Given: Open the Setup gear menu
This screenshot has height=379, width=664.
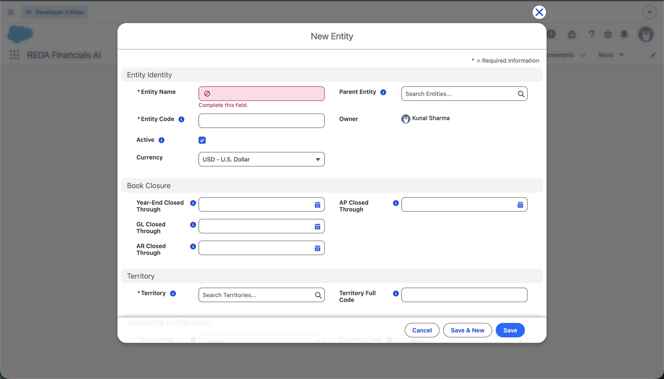Looking at the screenshot, I should pyautogui.click(x=608, y=34).
